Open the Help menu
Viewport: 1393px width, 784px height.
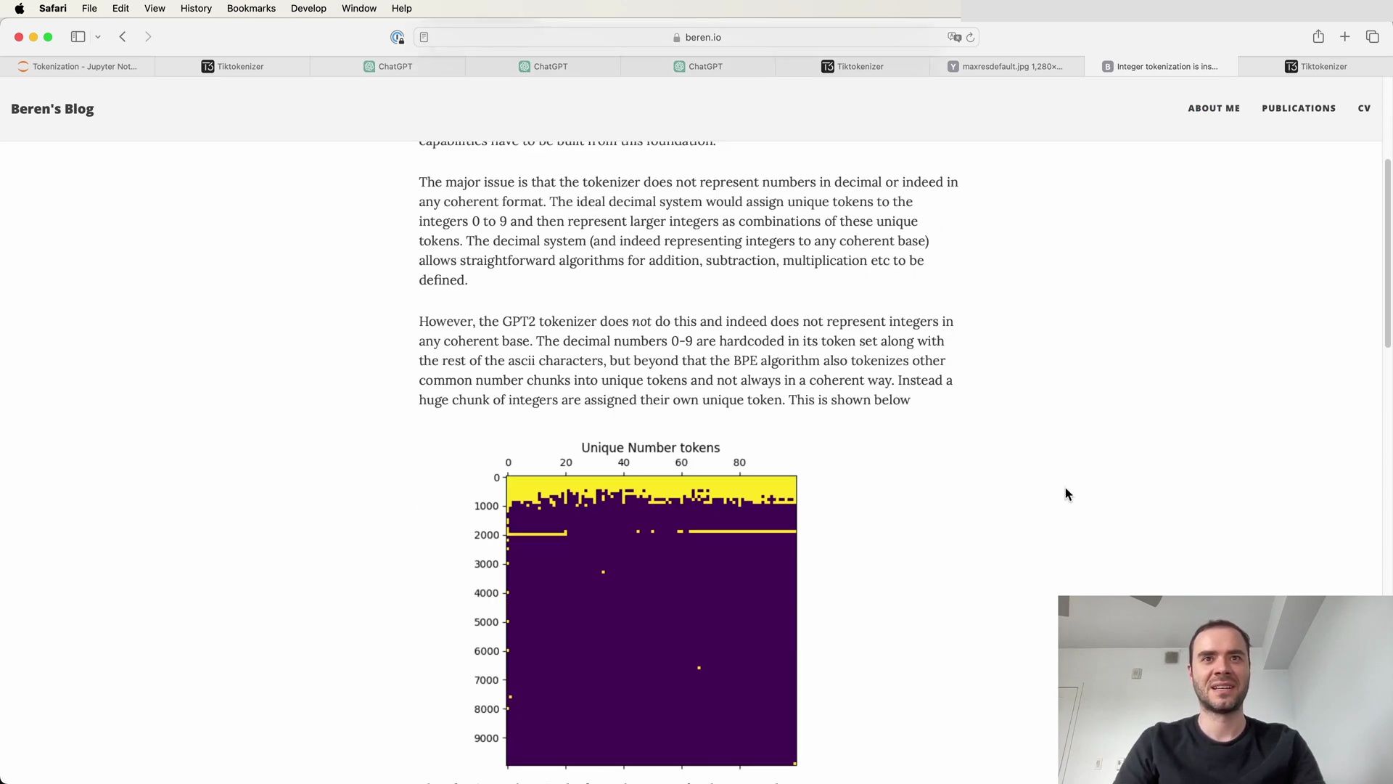tap(401, 9)
